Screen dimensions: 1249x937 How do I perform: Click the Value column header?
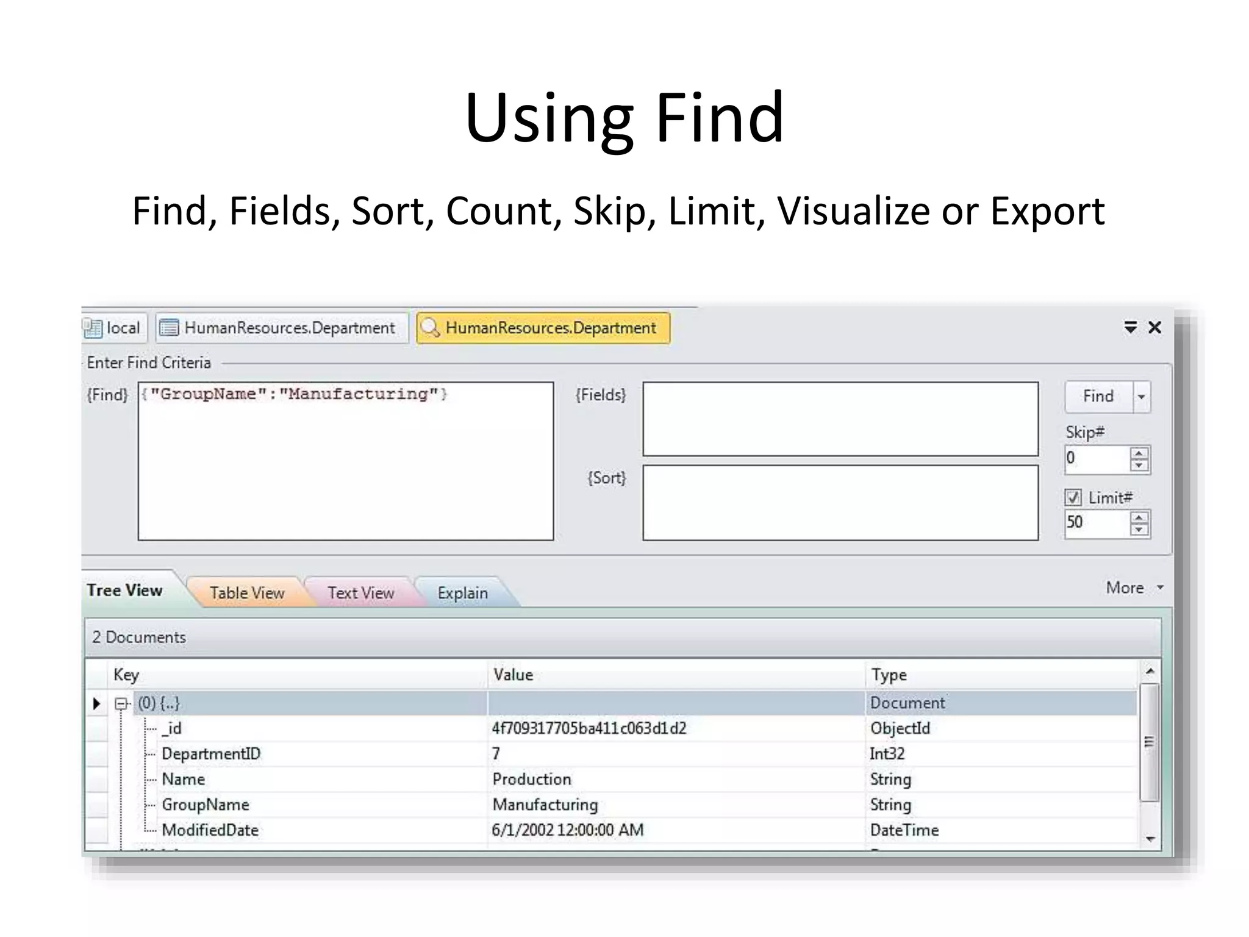(676, 675)
